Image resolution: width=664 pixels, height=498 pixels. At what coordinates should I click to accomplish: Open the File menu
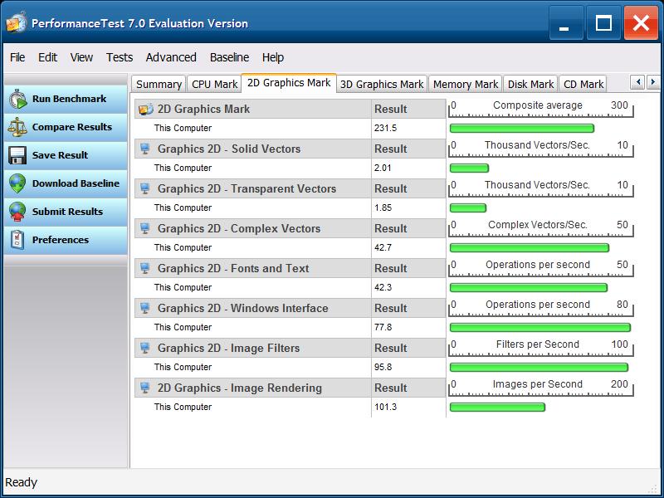click(17, 57)
